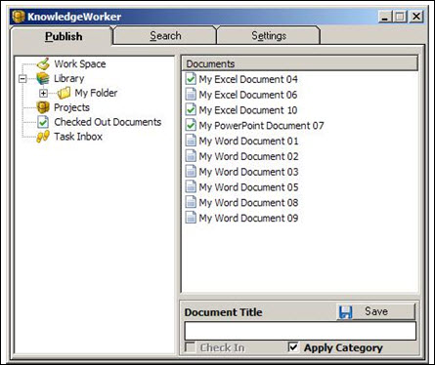Image resolution: width=435 pixels, height=365 pixels.
Task: Click the Save button
Action: pyautogui.click(x=376, y=311)
